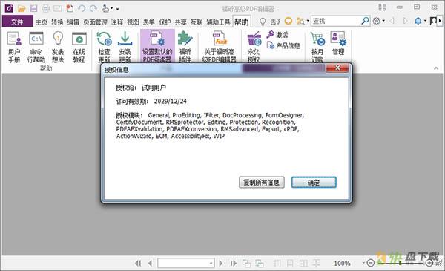
Task: Click the undo arrow icon
Action: (82, 8)
